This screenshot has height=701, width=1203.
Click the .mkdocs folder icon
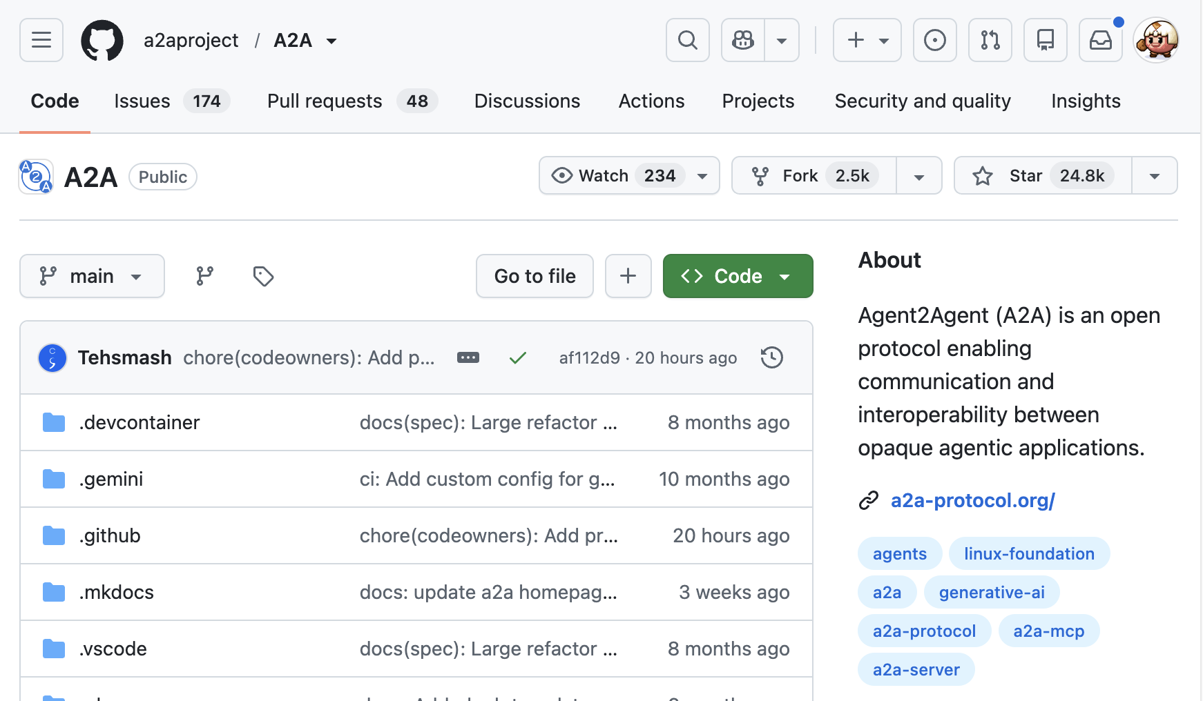click(x=54, y=592)
